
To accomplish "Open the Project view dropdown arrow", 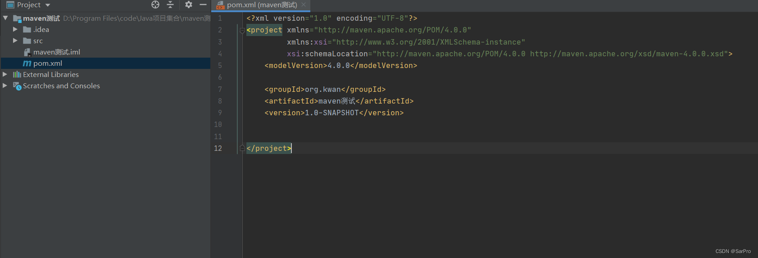I will (x=48, y=5).
